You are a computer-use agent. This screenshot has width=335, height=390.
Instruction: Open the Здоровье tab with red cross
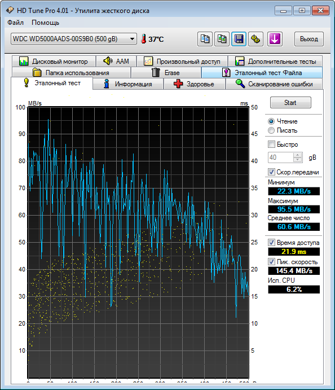click(195, 84)
